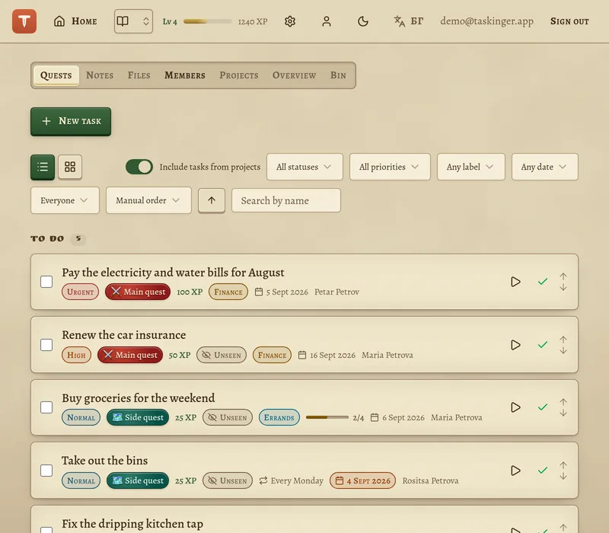Open the All statuses filter
This screenshot has height=533, width=609.
click(x=304, y=167)
